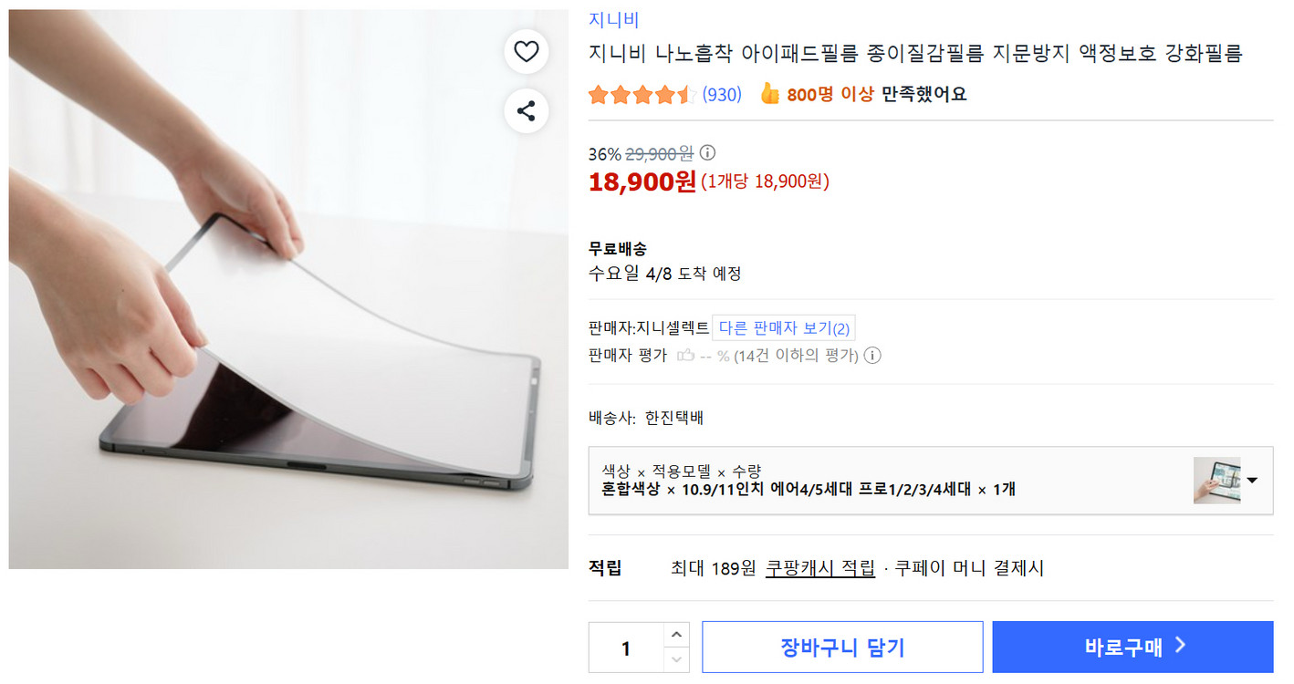Visit the 지니비 brand page

pos(615,19)
